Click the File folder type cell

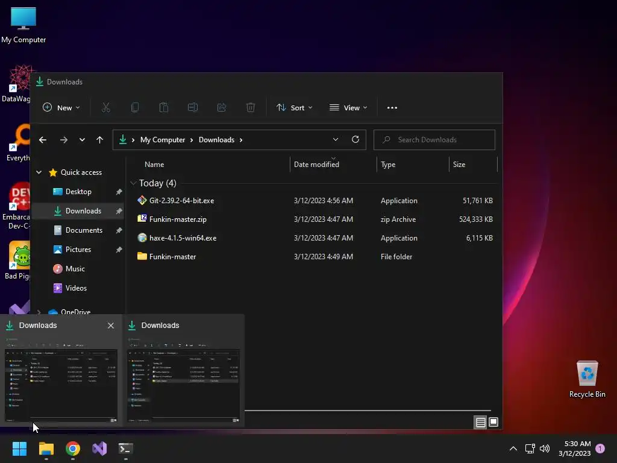pos(396,256)
